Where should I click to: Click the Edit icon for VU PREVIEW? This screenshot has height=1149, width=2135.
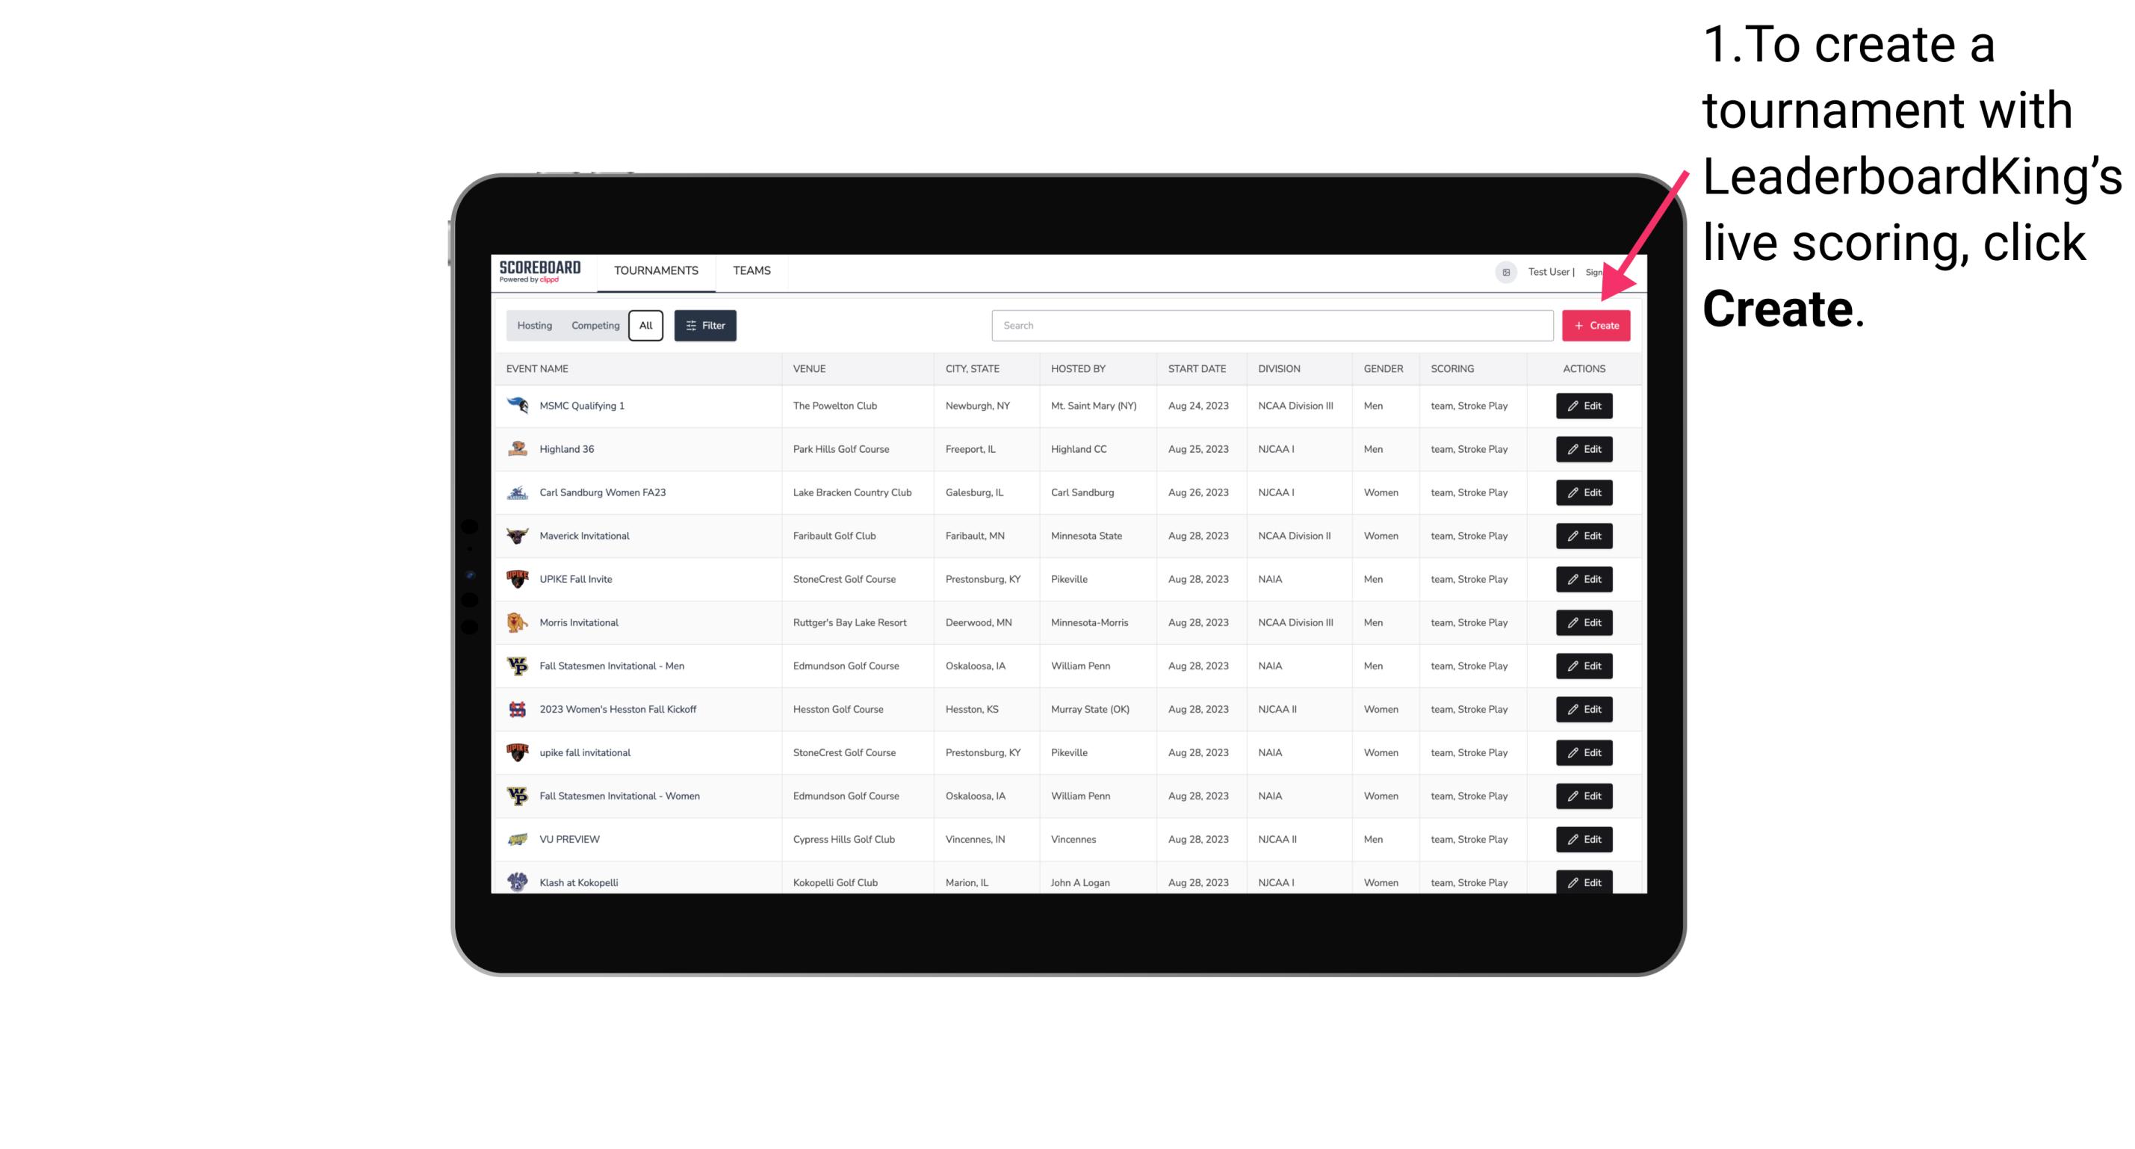1583,839
